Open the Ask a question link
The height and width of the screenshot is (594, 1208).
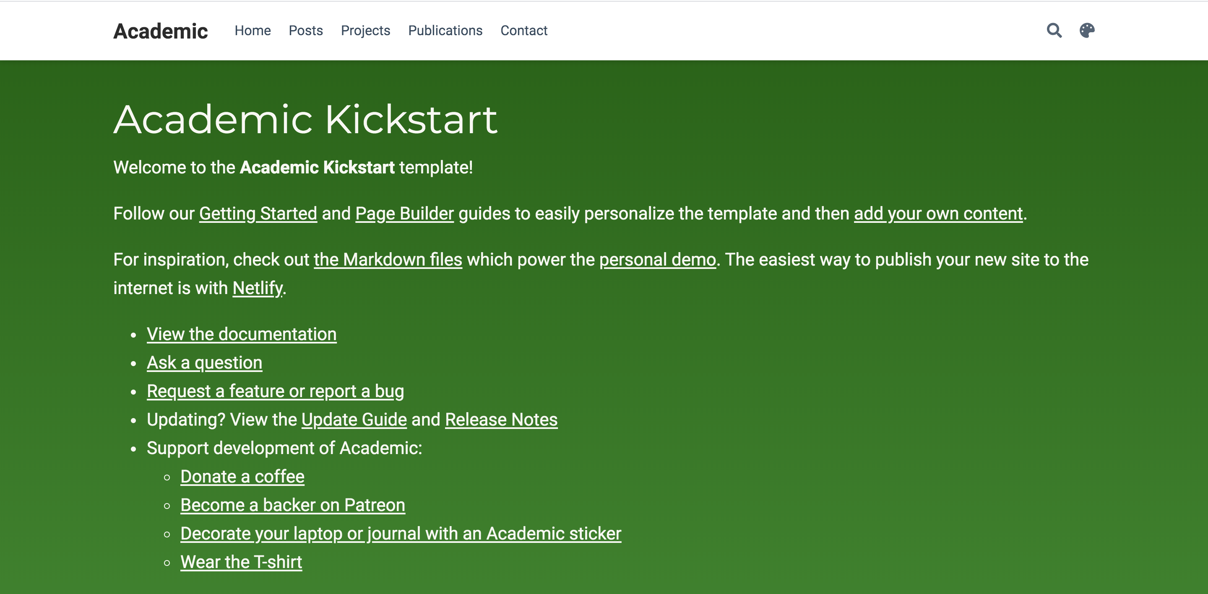(x=204, y=363)
